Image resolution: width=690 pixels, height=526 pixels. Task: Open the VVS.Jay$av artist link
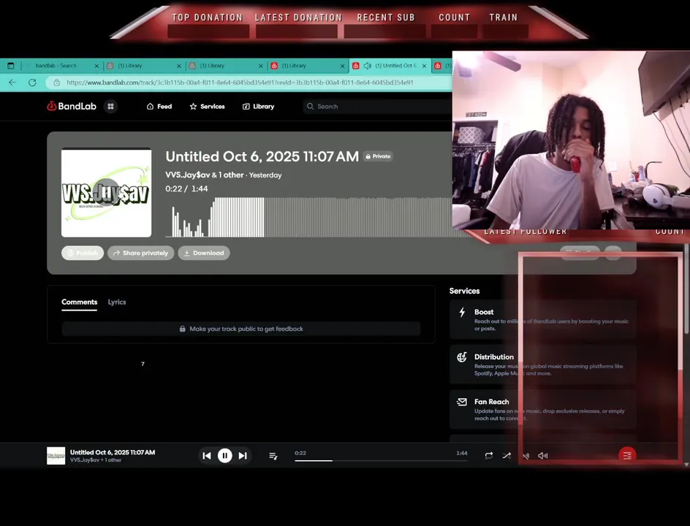point(188,175)
